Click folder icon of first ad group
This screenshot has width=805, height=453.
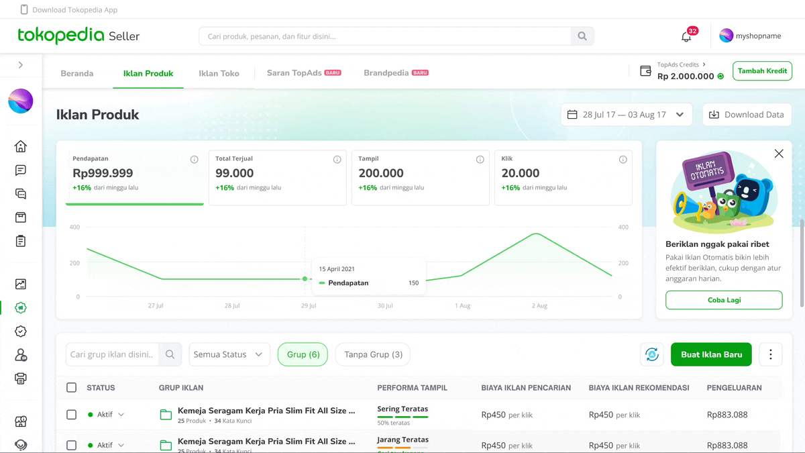click(166, 415)
